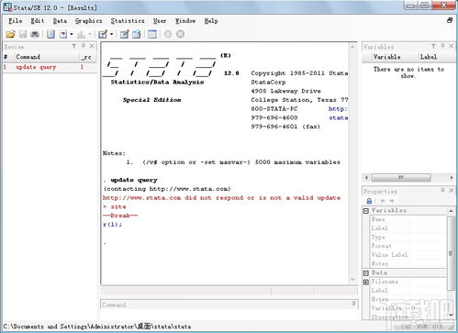This screenshot has width=458, height=333.
Task: Open the User menu
Action: (x=160, y=21)
